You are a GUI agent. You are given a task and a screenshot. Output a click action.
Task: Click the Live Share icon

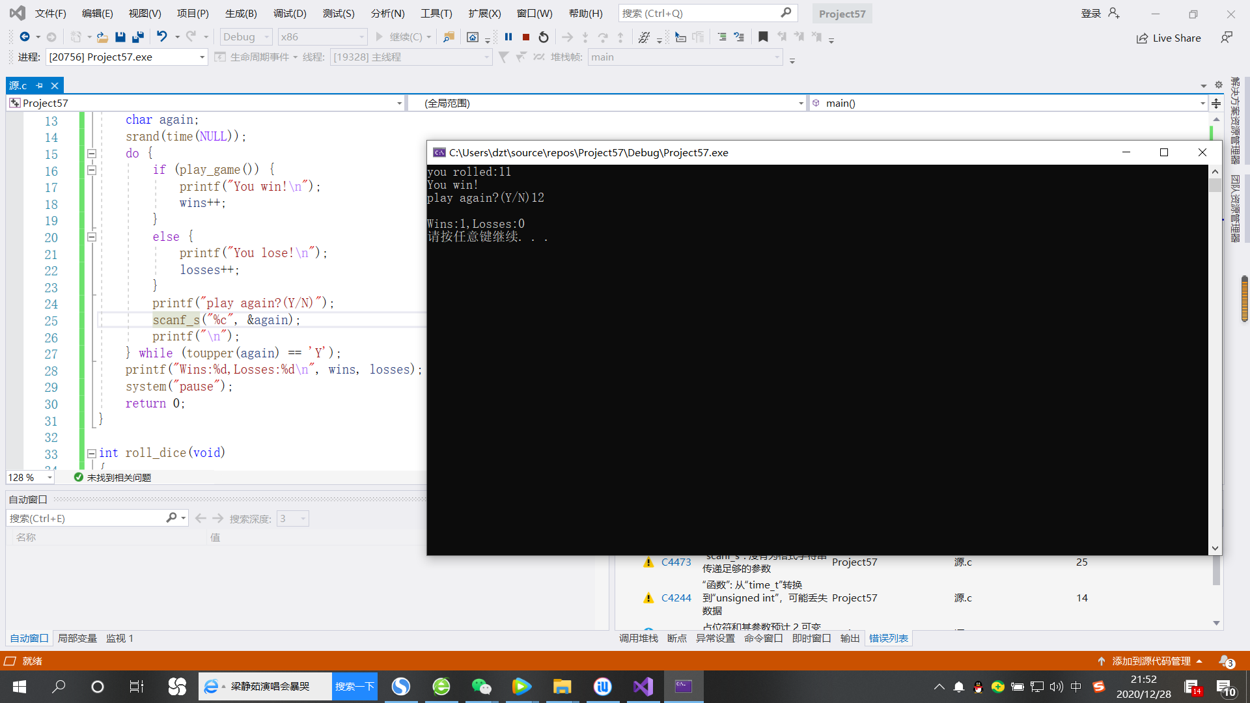click(1142, 38)
